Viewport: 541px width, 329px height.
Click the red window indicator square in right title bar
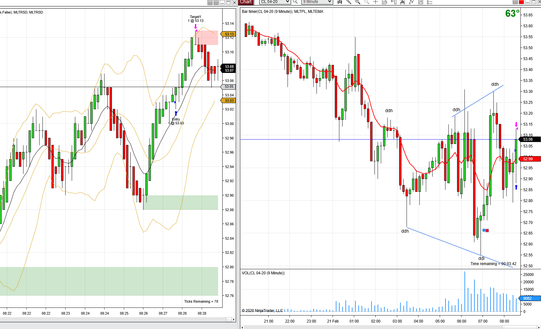521,2
